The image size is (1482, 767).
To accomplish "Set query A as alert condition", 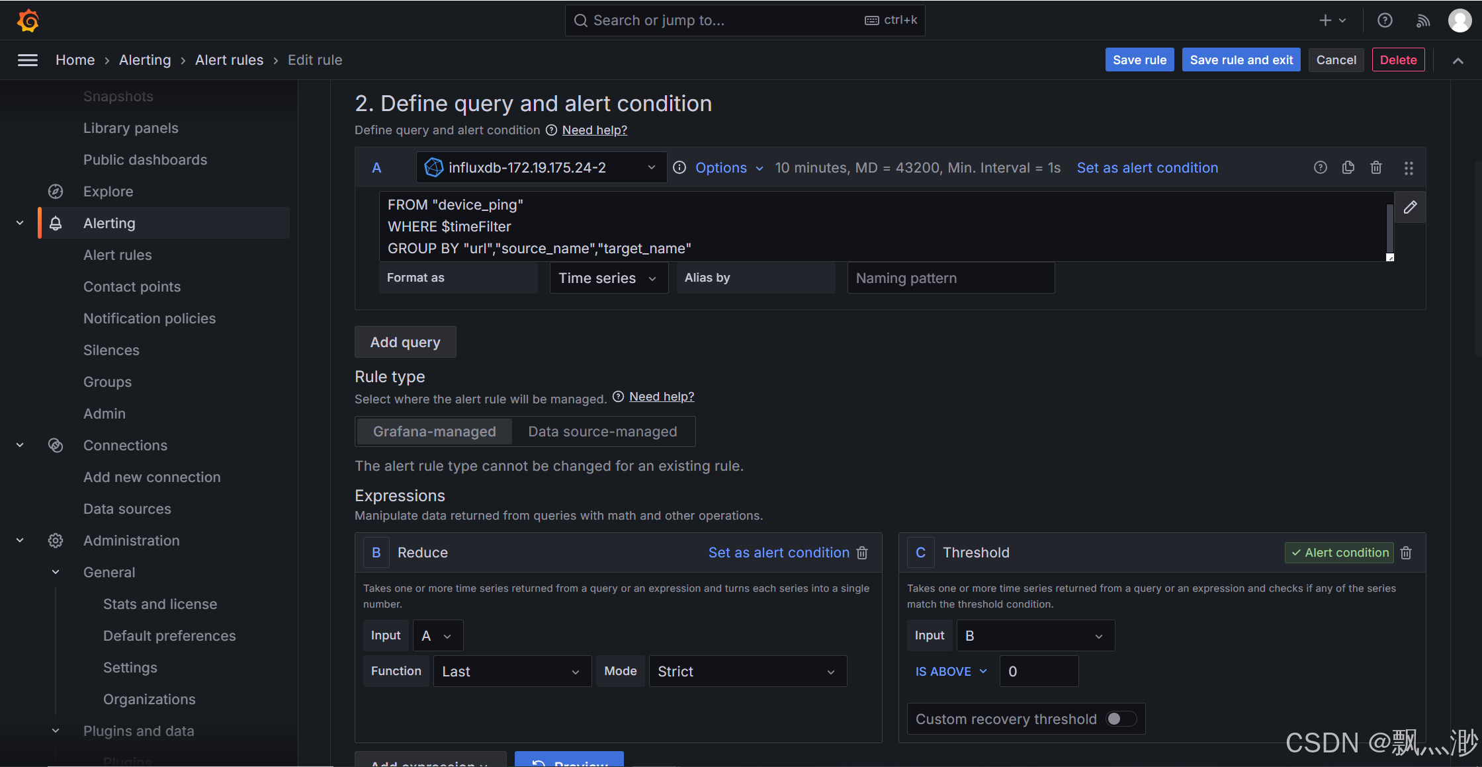I will pos(1147,168).
